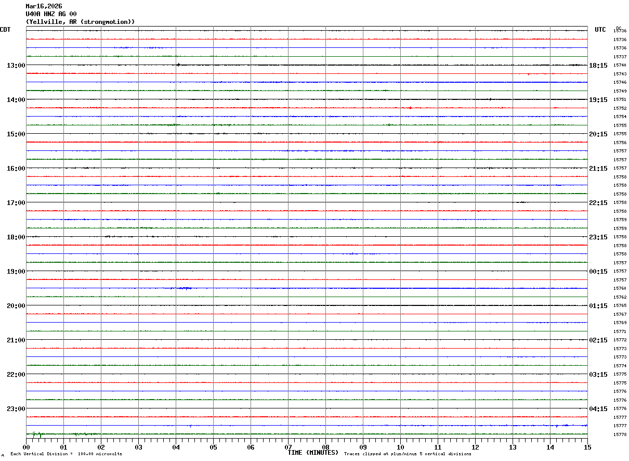The width and height of the screenshot is (629, 461).
Task: Click DC offset value "15760"
Action: (620, 289)
